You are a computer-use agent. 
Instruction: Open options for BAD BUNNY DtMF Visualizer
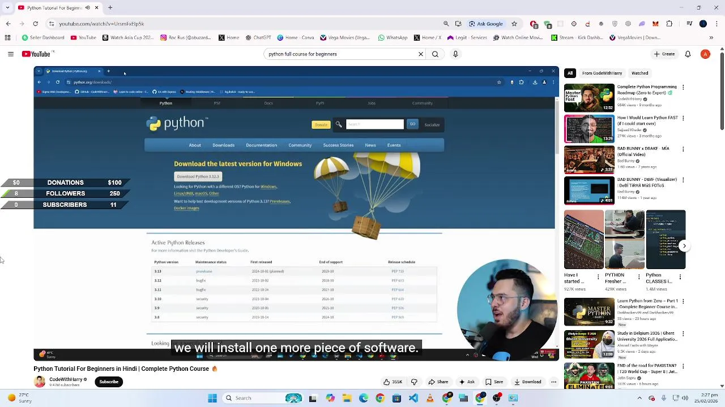(x=683, y=180)
